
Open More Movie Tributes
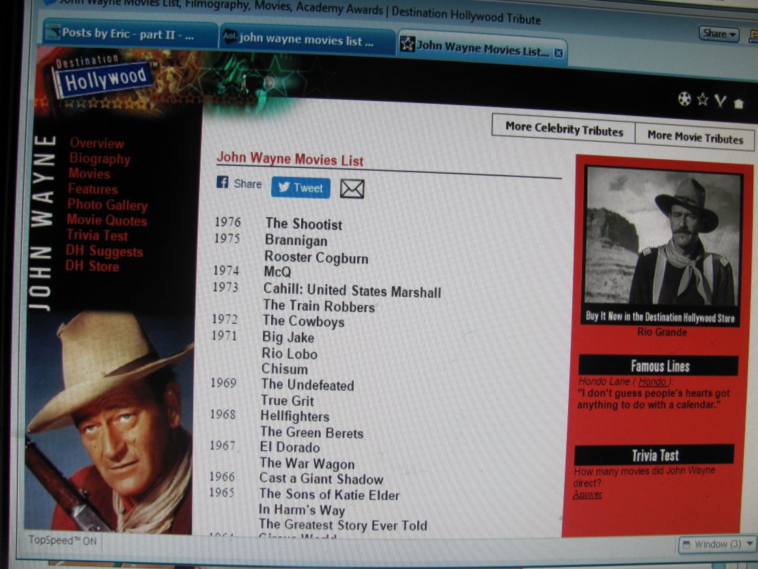pyautogui.click(x=694, y=137)
